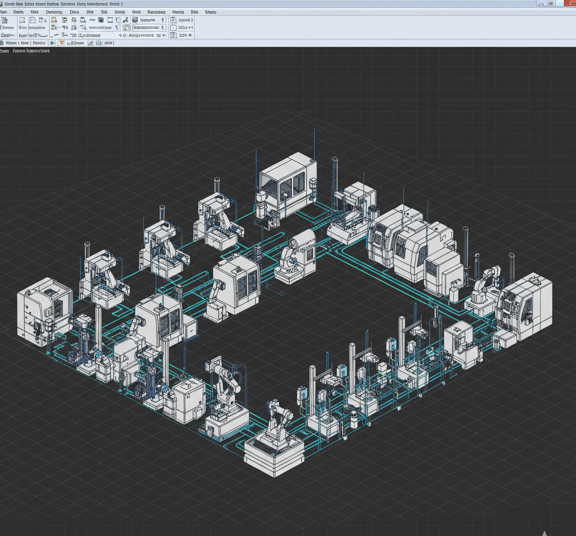This screenshot has width=576, height=536.
Task: Click the icon left of the "u-30mes" label
Action: coord(62,43)
